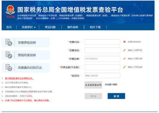Click the root certificate install link
159x113 pixels.
click(x=19, y=78)
